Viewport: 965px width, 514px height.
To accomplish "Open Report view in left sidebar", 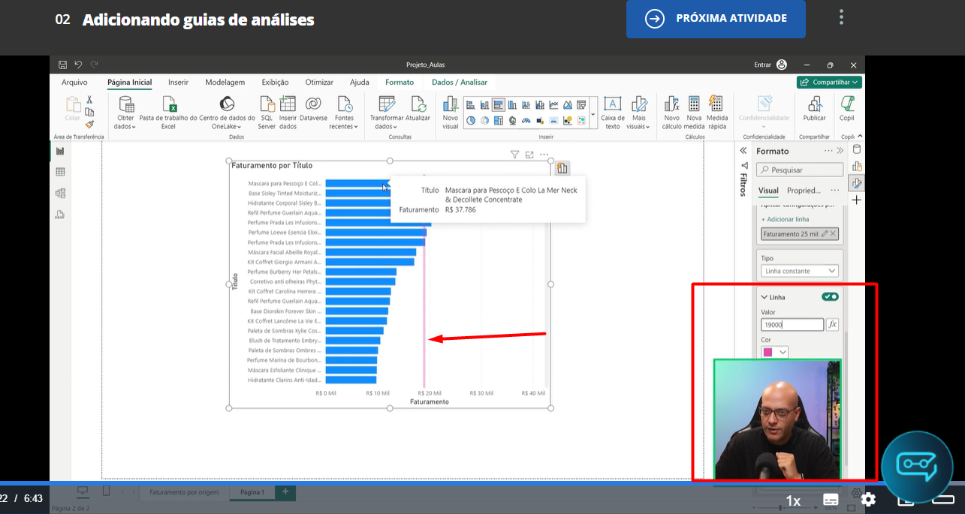I will point(60,151).
